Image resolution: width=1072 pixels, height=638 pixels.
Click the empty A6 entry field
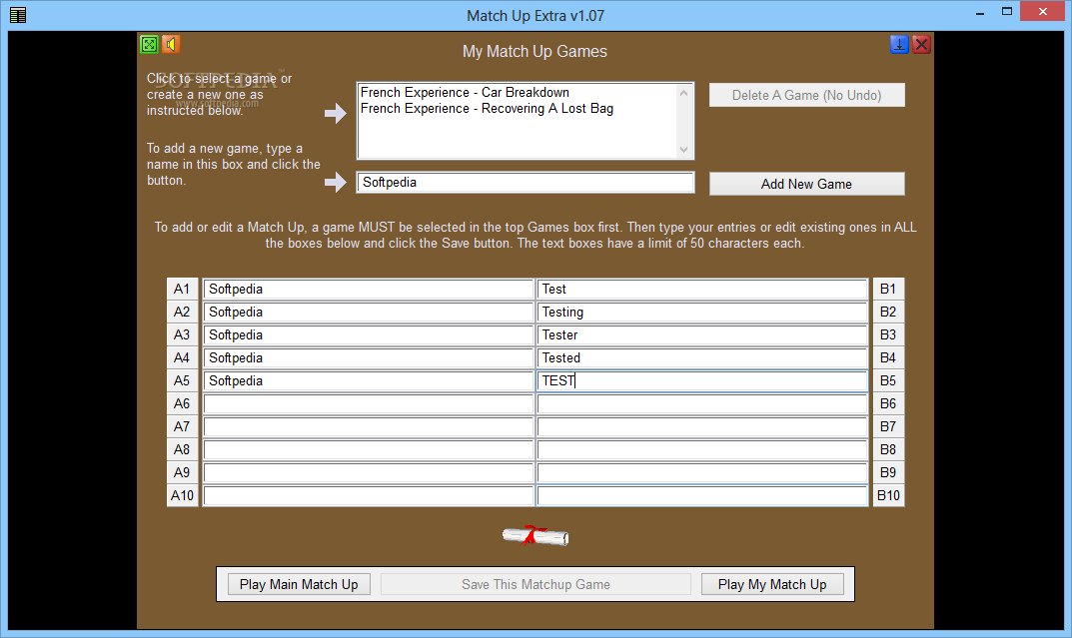click(x=369, y=403)
